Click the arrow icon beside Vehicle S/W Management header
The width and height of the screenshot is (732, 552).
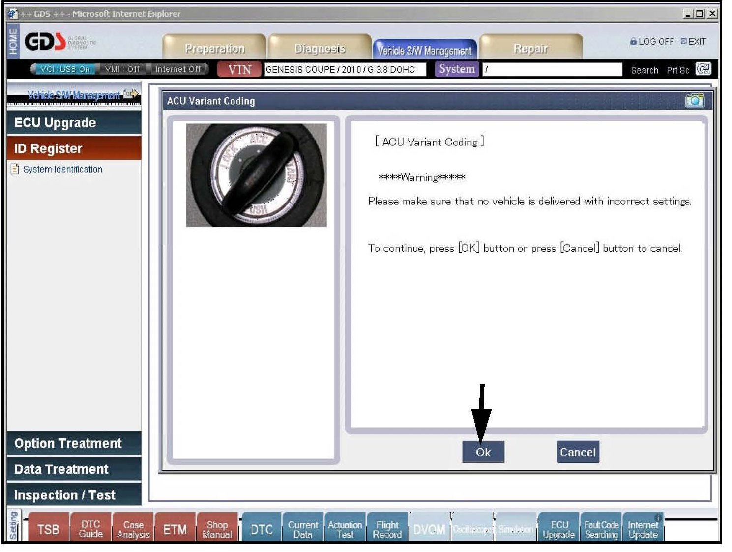pos(131,94)
